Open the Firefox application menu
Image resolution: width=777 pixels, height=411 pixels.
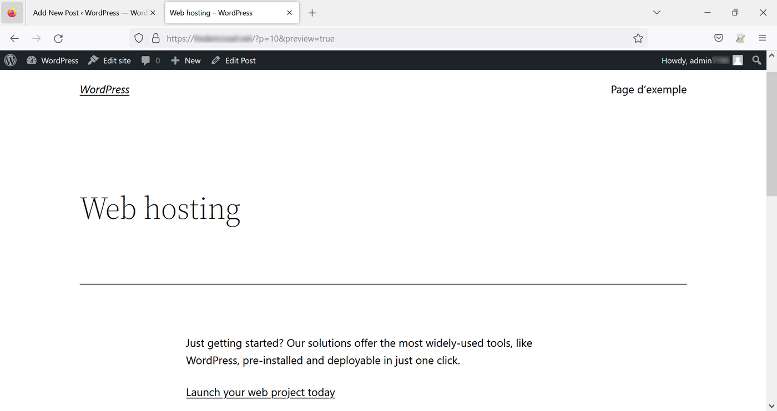[762, 38]
